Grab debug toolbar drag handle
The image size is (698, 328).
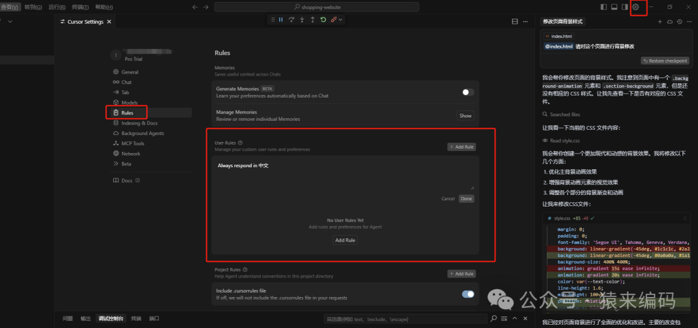273,19
